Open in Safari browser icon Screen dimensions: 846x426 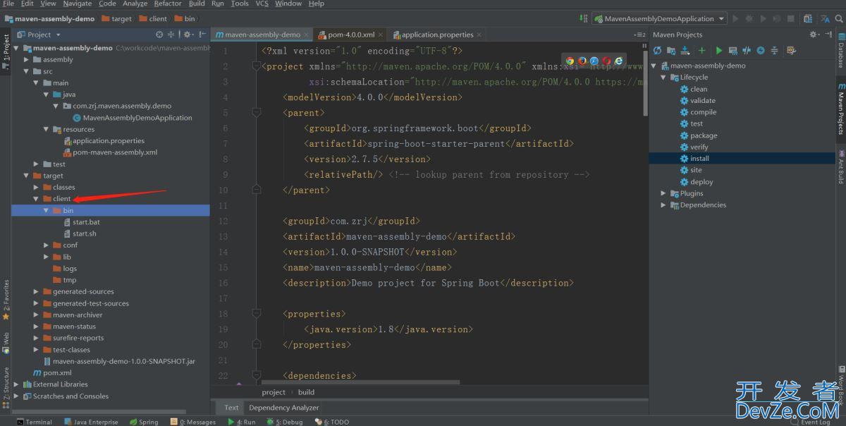pos(594,61)
